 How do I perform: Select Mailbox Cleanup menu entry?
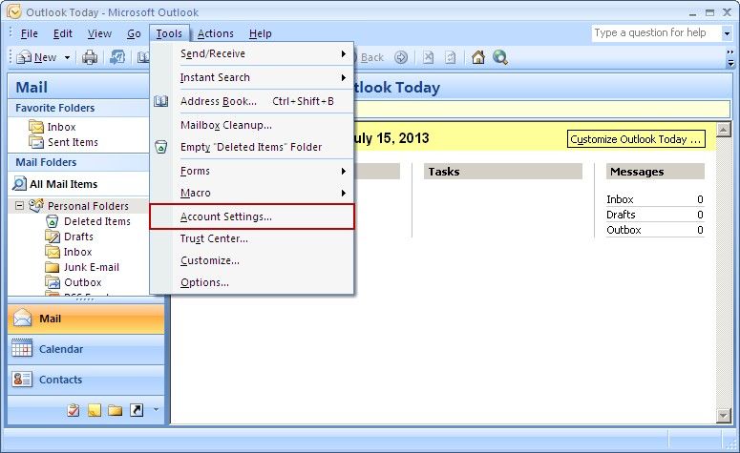251,125
